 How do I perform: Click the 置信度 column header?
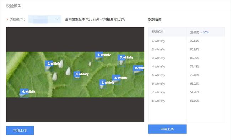pos(195,32)
